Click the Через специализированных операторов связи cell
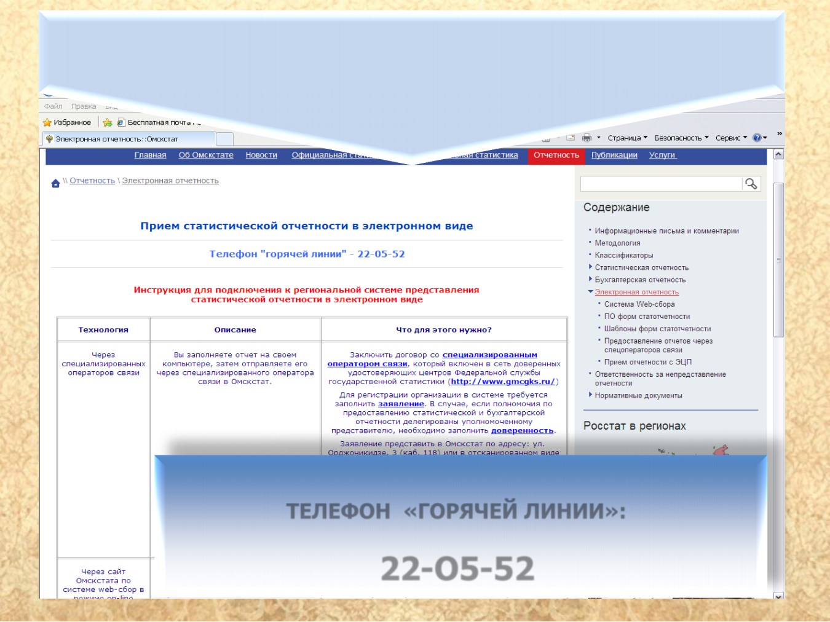The height and width of the screenshot is (622, 830). 103,364
